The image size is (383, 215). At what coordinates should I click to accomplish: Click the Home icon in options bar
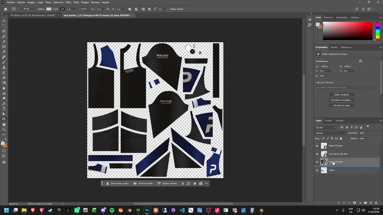pos(5,9)
